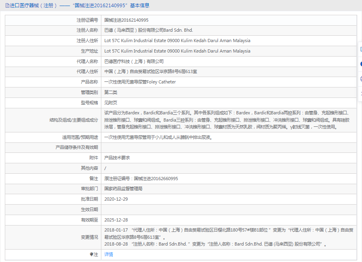362x262 pixels.
Task: Click the 2018-08-28 change record line
Action: pyautogui.click(x=216, y=244)
